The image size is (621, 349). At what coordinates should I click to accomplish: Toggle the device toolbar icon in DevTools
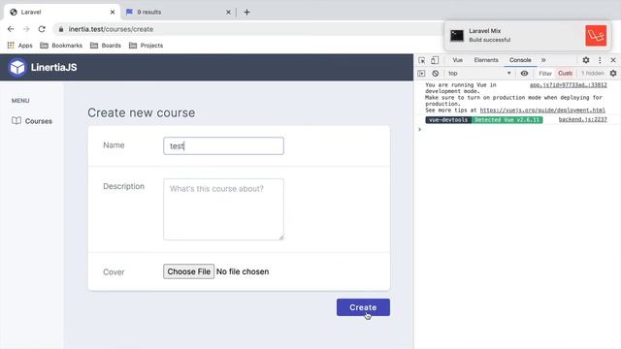pos(435,60)
